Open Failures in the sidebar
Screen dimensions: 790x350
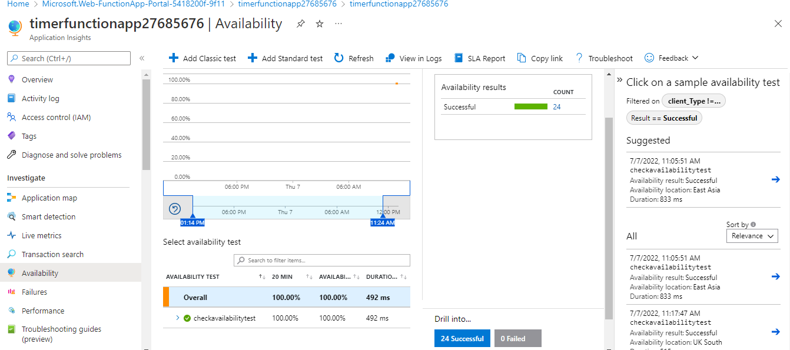pos(34,292)
